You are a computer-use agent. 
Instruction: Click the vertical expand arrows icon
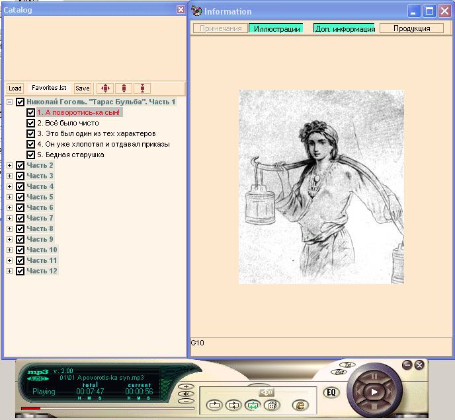pos(124,88)
